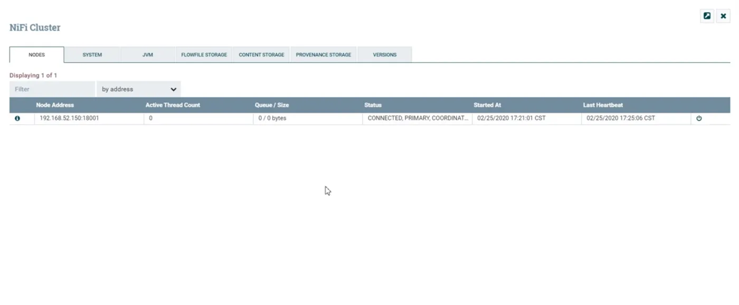Sort by Node Address column header

[55, 105]
